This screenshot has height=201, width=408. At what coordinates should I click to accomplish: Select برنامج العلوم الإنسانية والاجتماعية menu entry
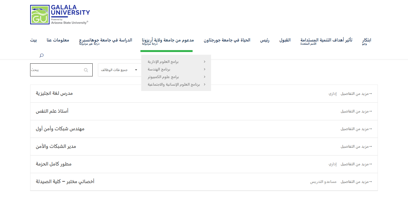[174, 85]
